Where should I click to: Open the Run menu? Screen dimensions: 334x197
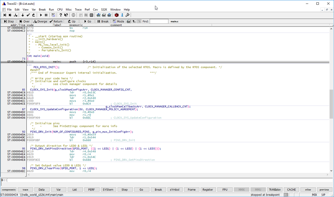51,10
